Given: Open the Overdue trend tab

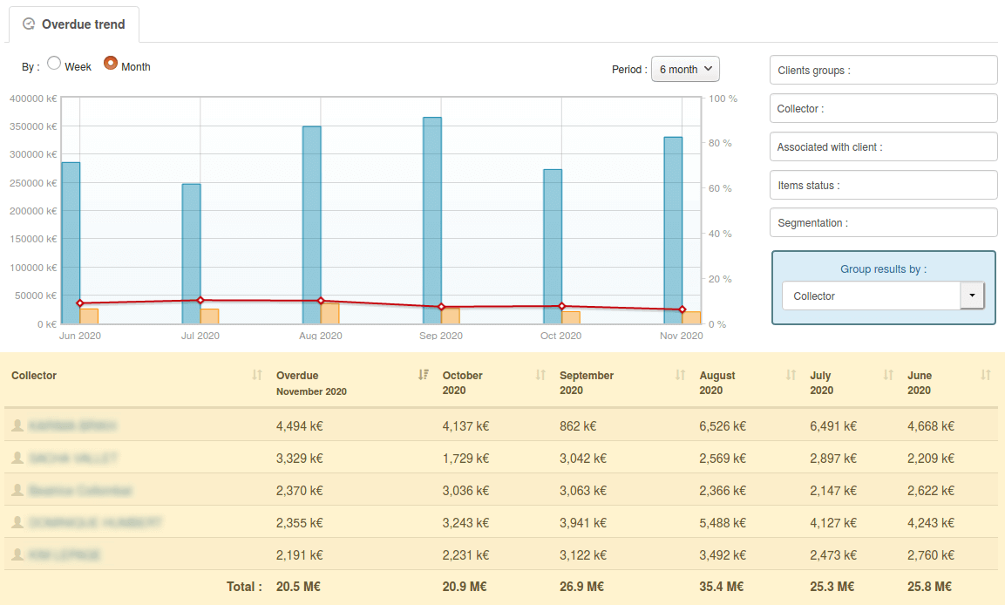Looking at the screenshot, I should [x=74, y=24].
